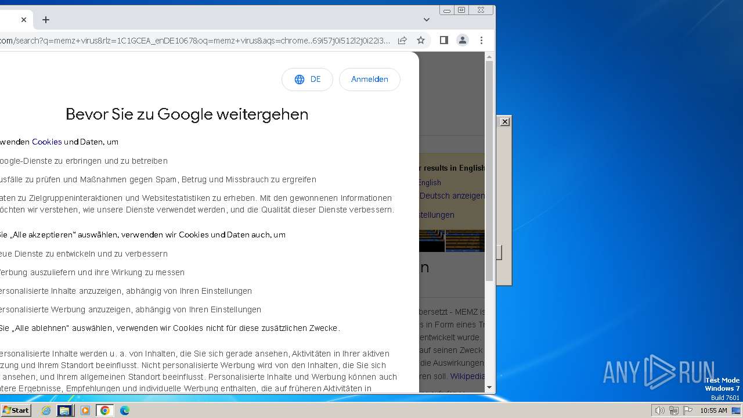Click text personalisierte Werbung anzuzeigen
743x418 pixels.
coord(131,309)
